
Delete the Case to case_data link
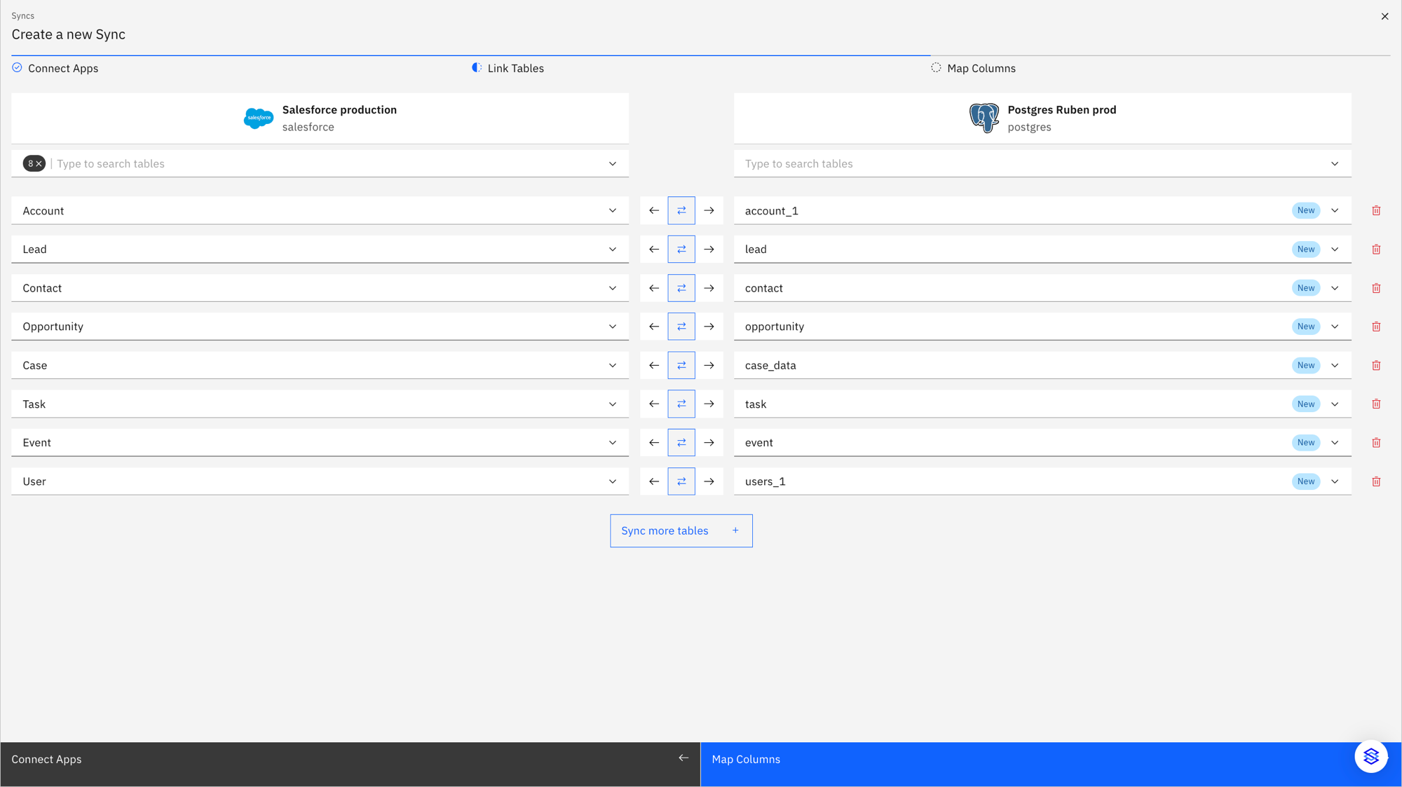(1376, 365)
